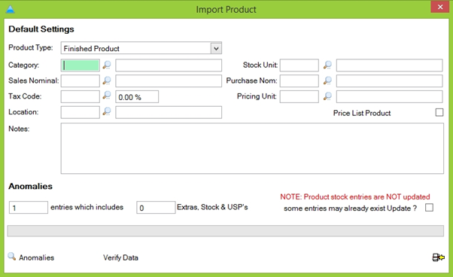453x277 pixels.
Task: Click the Location description field
Action: pyautogui.click(x=169, y=112)
